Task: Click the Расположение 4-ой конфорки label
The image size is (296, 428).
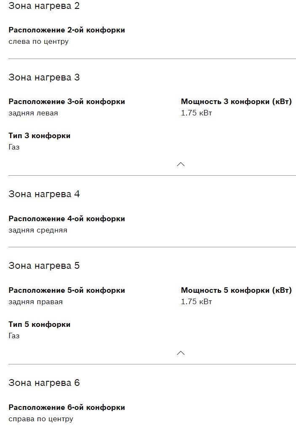Action: (67, 219)
